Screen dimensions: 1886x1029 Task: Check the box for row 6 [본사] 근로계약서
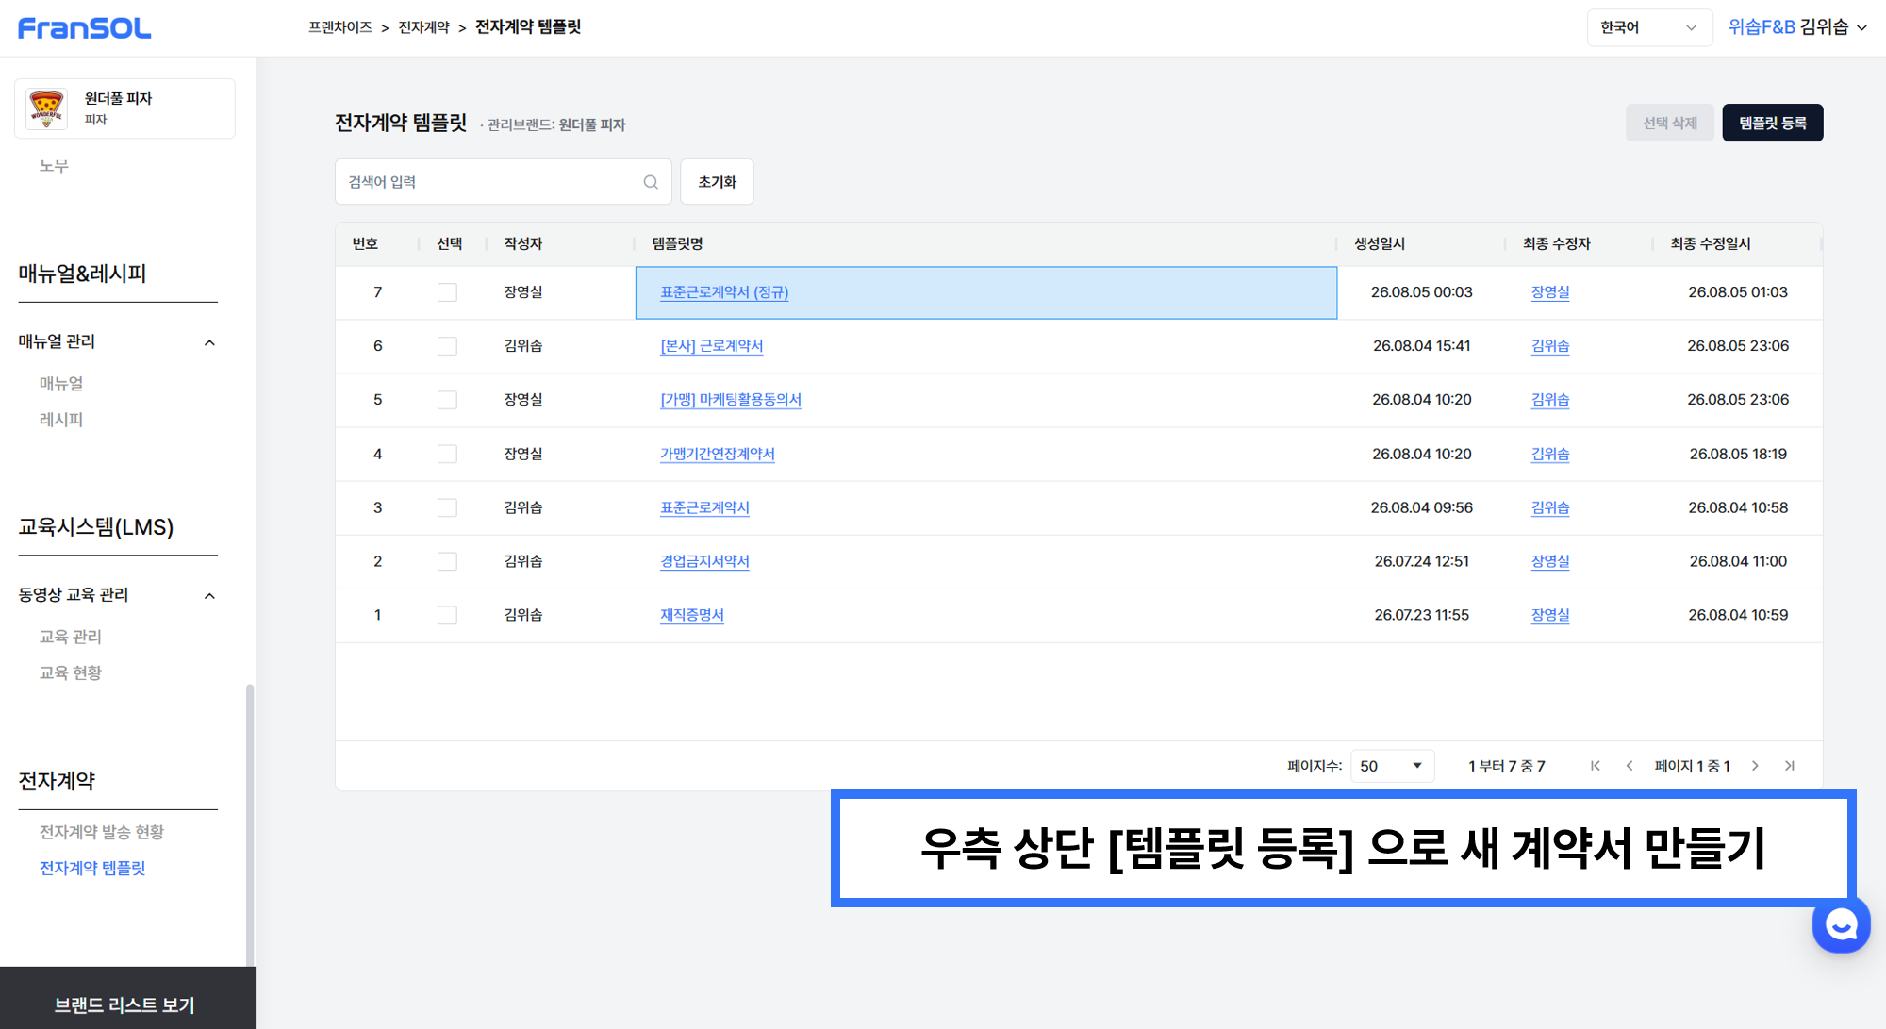click(x=447, y=346)
